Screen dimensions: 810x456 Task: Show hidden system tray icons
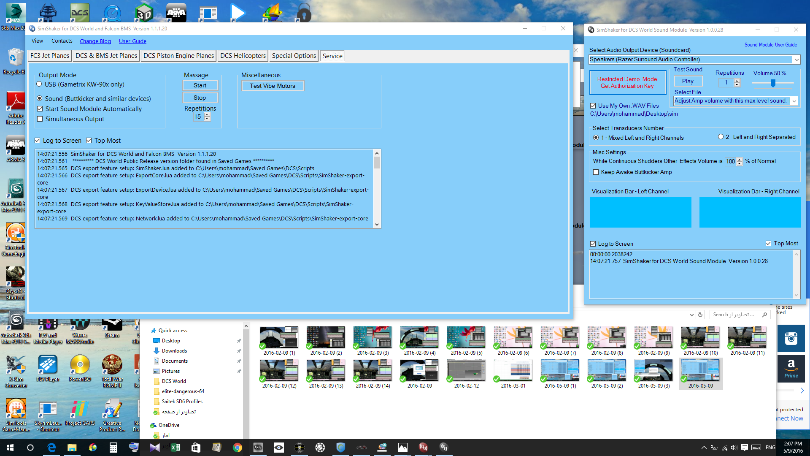pos(704,448)
